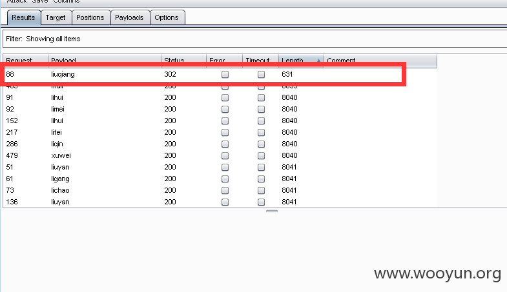
Task: Click the Error column header
Action: point(224,61)
